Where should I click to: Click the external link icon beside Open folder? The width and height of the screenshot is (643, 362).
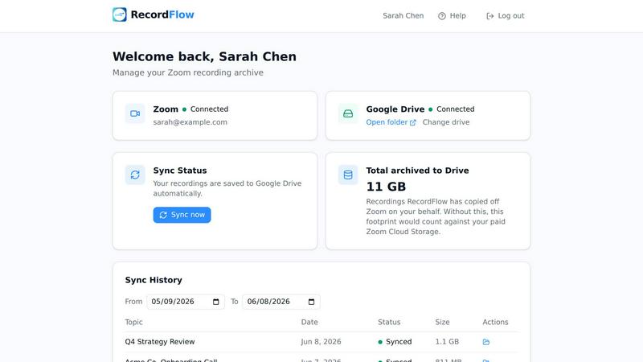(x=412, y=122)
